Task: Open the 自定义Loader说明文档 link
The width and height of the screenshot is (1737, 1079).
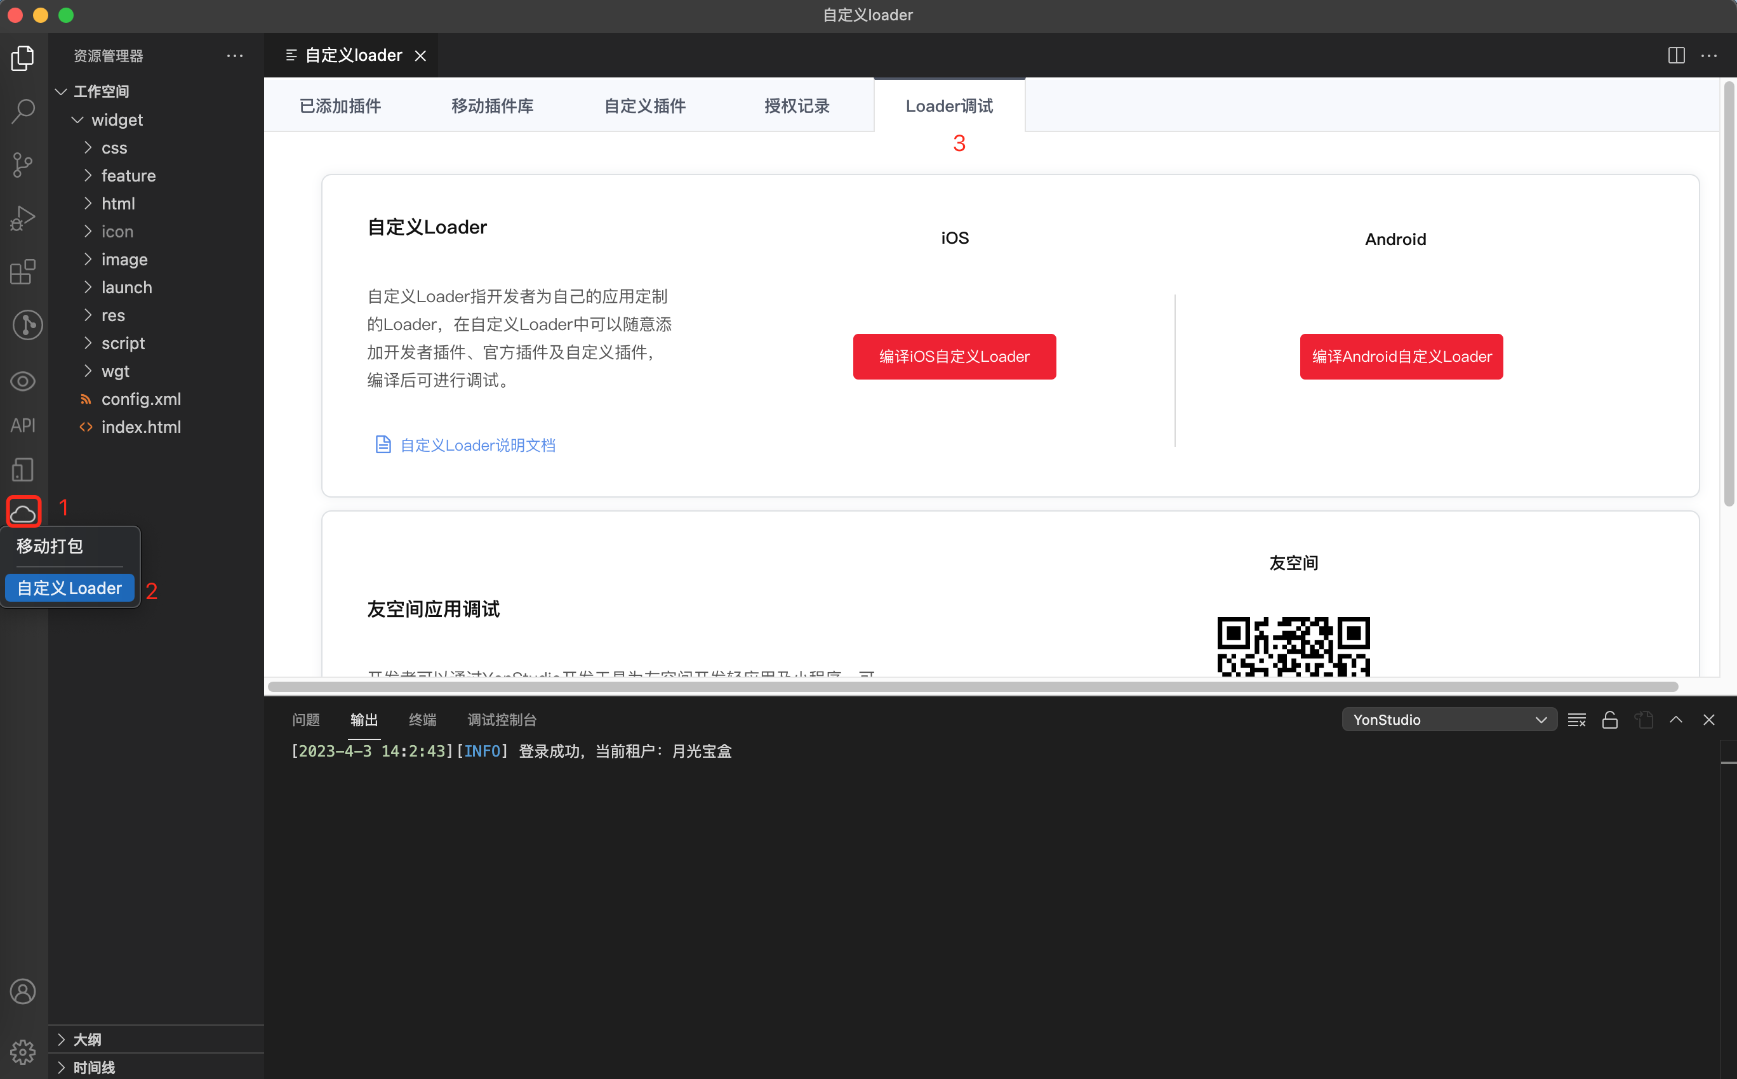Action: pyautogui.click(x=477, y=446)
